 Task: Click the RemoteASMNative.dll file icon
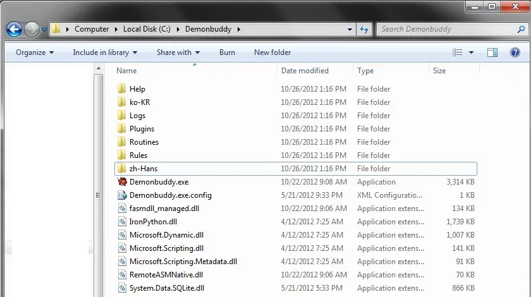point(122,275)
